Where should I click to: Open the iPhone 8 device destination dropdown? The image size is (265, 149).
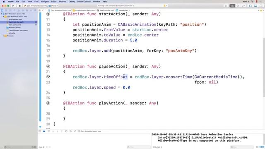[53, 6]
